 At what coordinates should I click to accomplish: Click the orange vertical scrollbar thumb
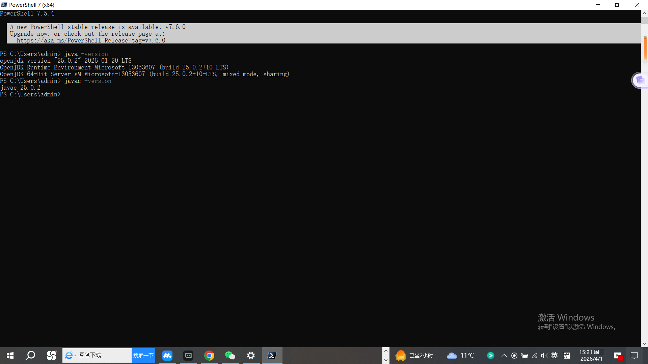tap(645, 48)
